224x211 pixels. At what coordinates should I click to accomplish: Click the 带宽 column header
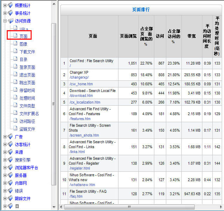click(191, 36)
